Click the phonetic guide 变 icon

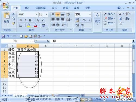(x=43, y=25)
